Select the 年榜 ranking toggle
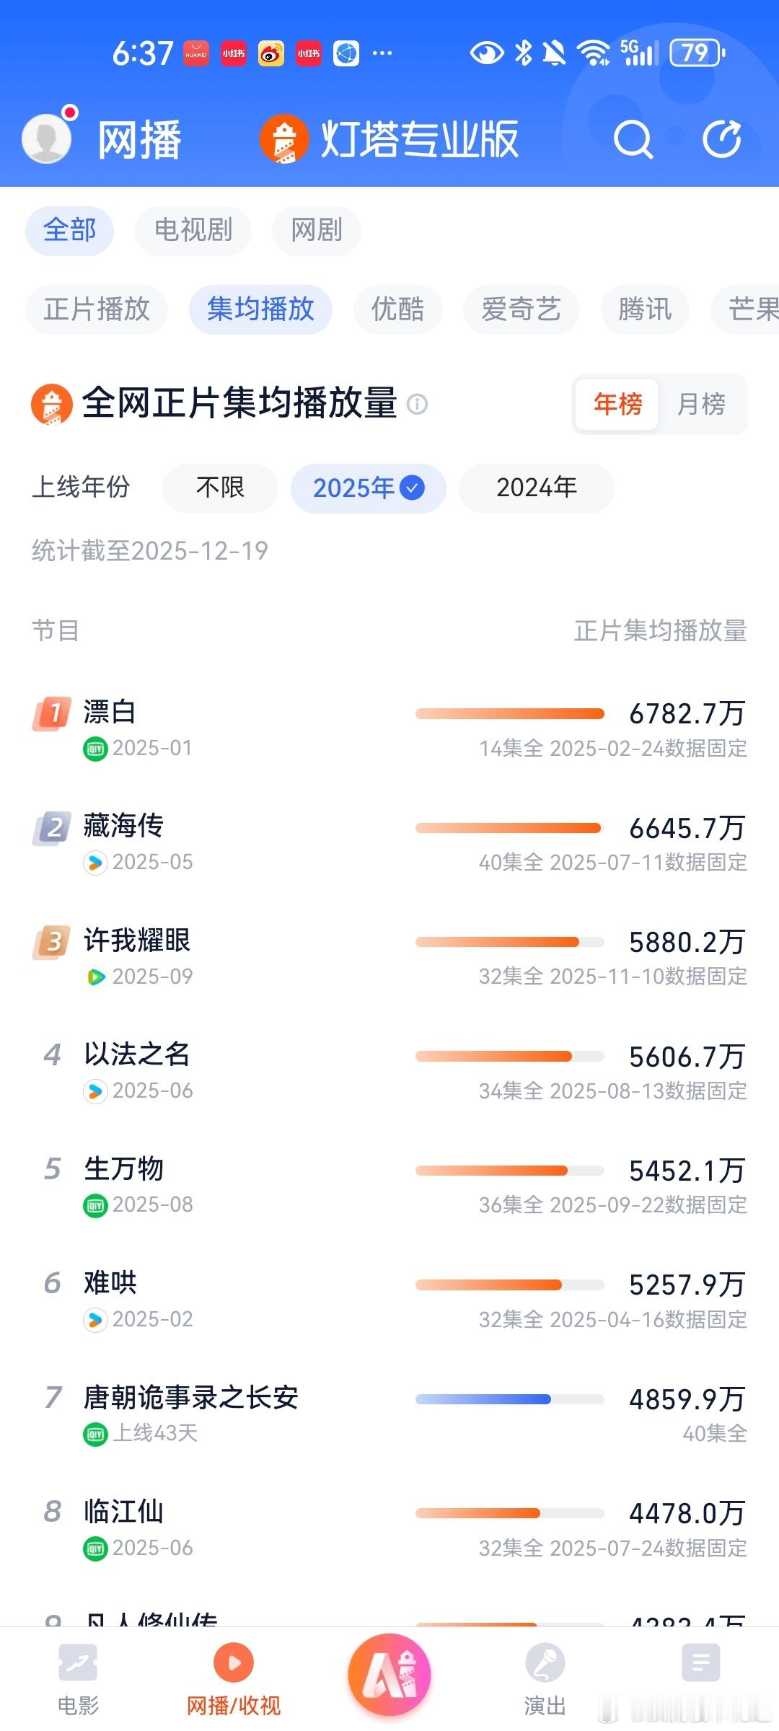Screen dimensions: 779x1731 pos(617,404)
